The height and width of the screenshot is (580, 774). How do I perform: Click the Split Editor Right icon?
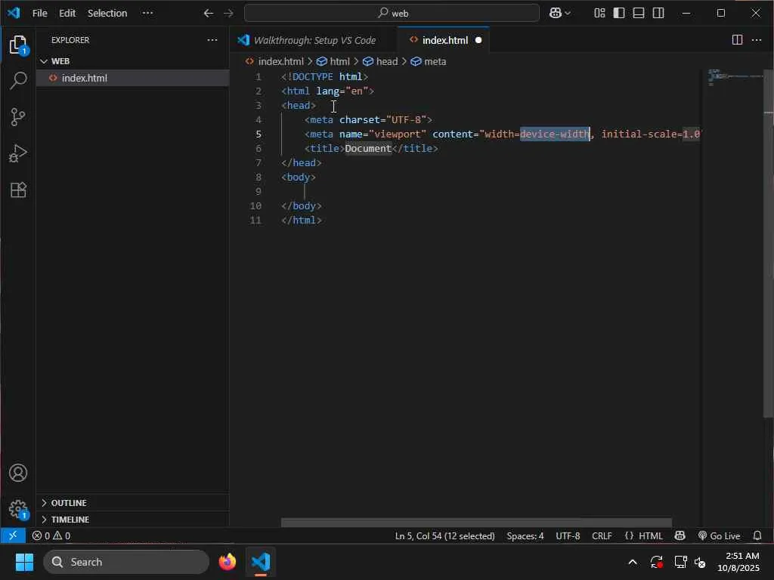pyautogui.click(x=737, y=40)
